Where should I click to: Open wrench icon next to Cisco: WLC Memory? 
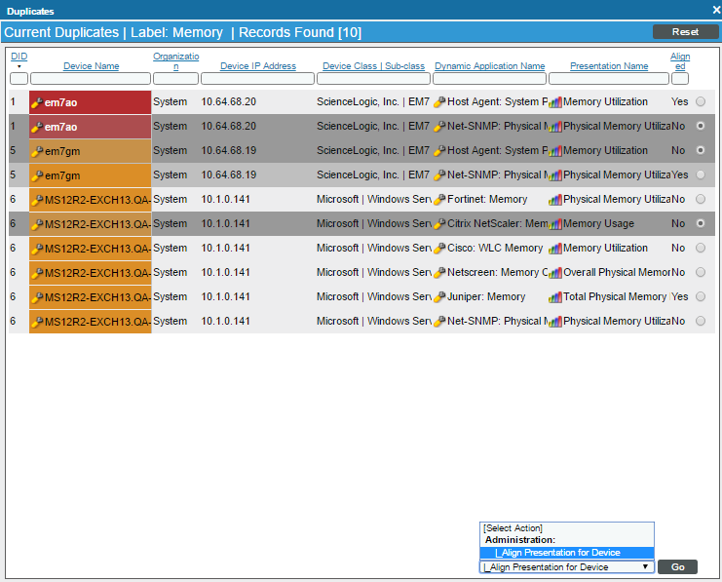click(439, 248)
